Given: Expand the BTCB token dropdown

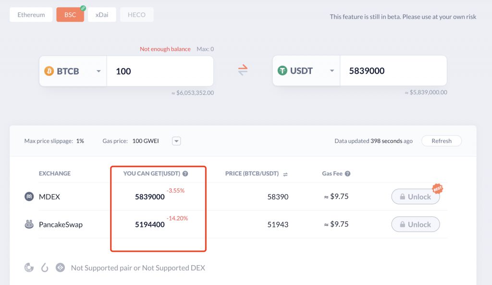Looking at the screenshot, I should click(98, 71).
